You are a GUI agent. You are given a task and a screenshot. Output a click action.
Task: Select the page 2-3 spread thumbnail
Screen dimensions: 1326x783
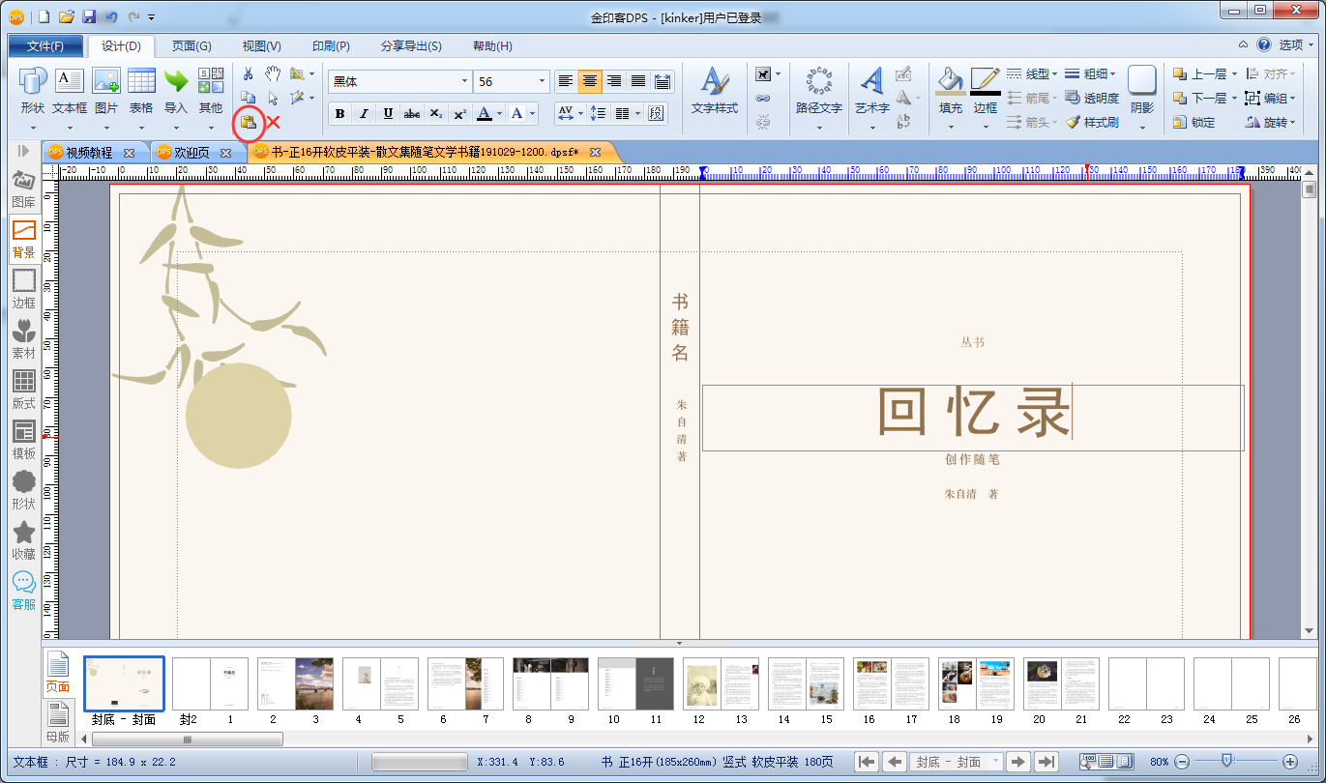coord(295,684)
